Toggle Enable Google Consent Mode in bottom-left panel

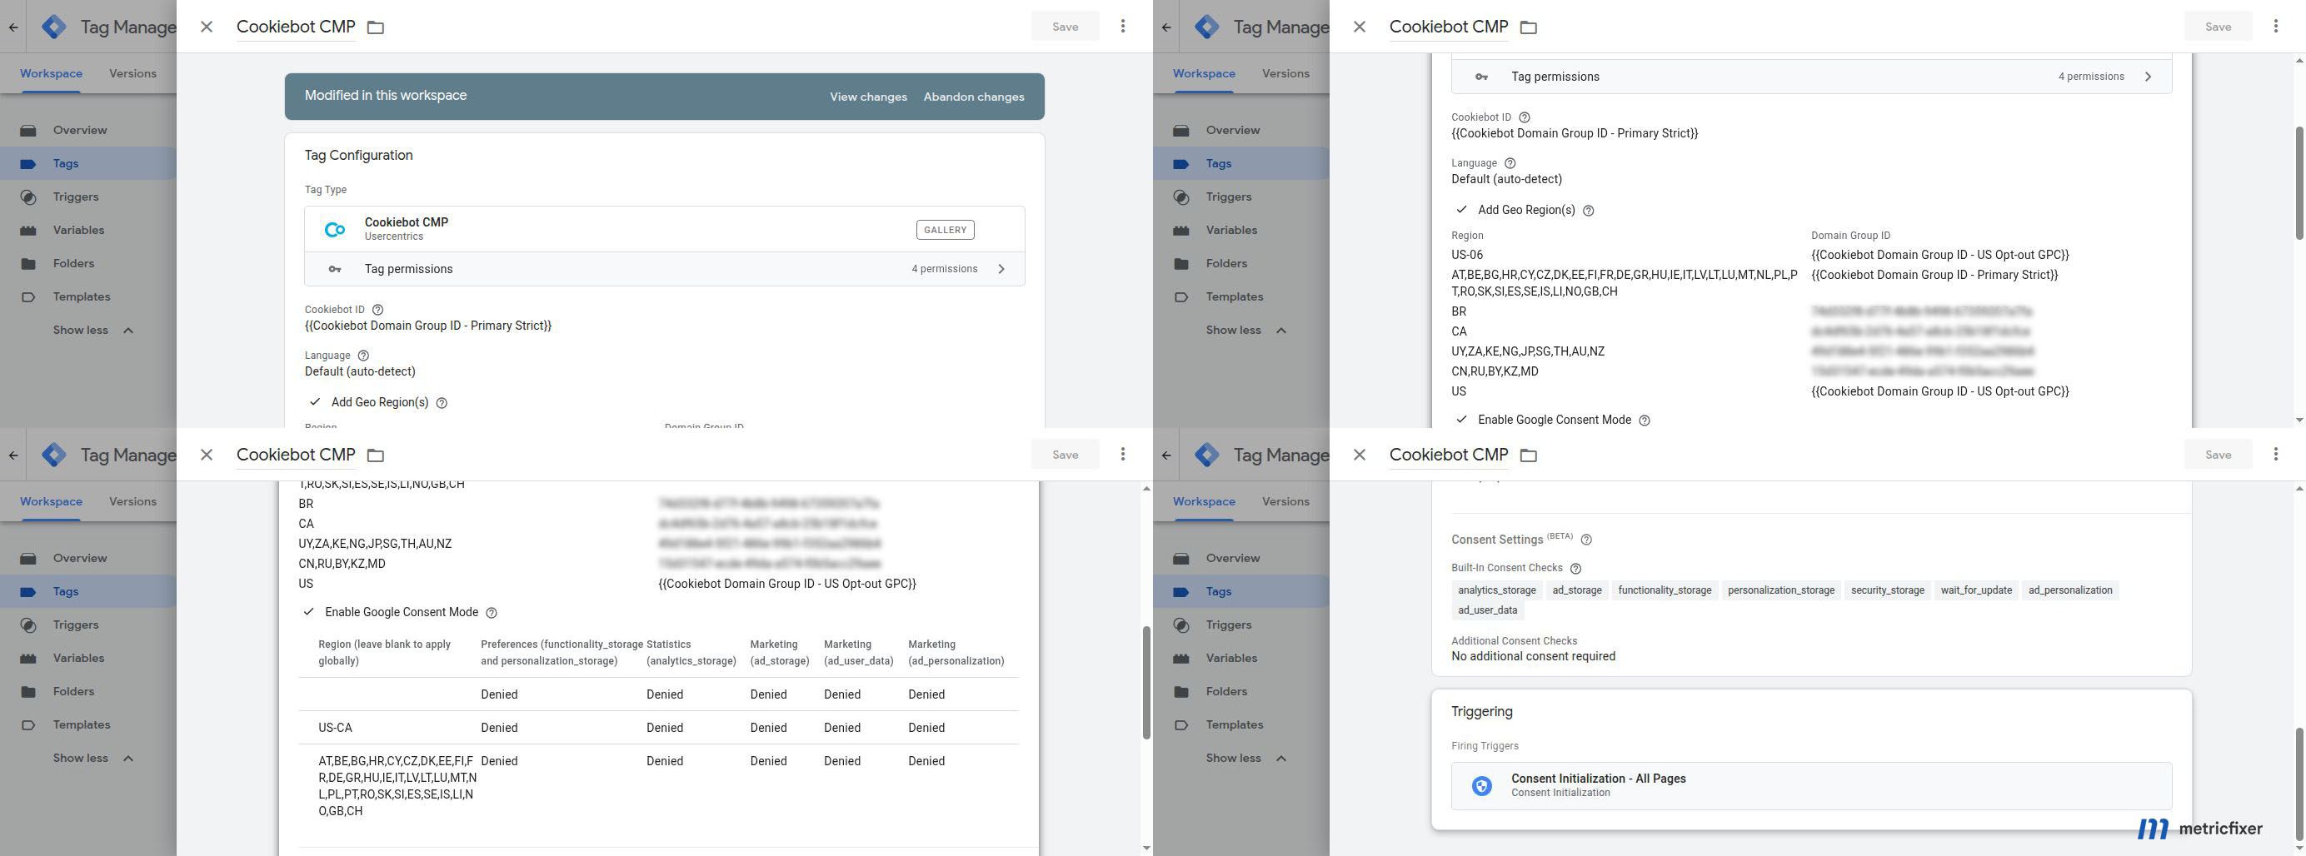click(x=308, y=612)
